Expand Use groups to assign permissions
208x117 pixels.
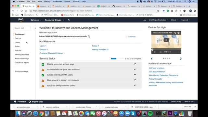(135, 80)
